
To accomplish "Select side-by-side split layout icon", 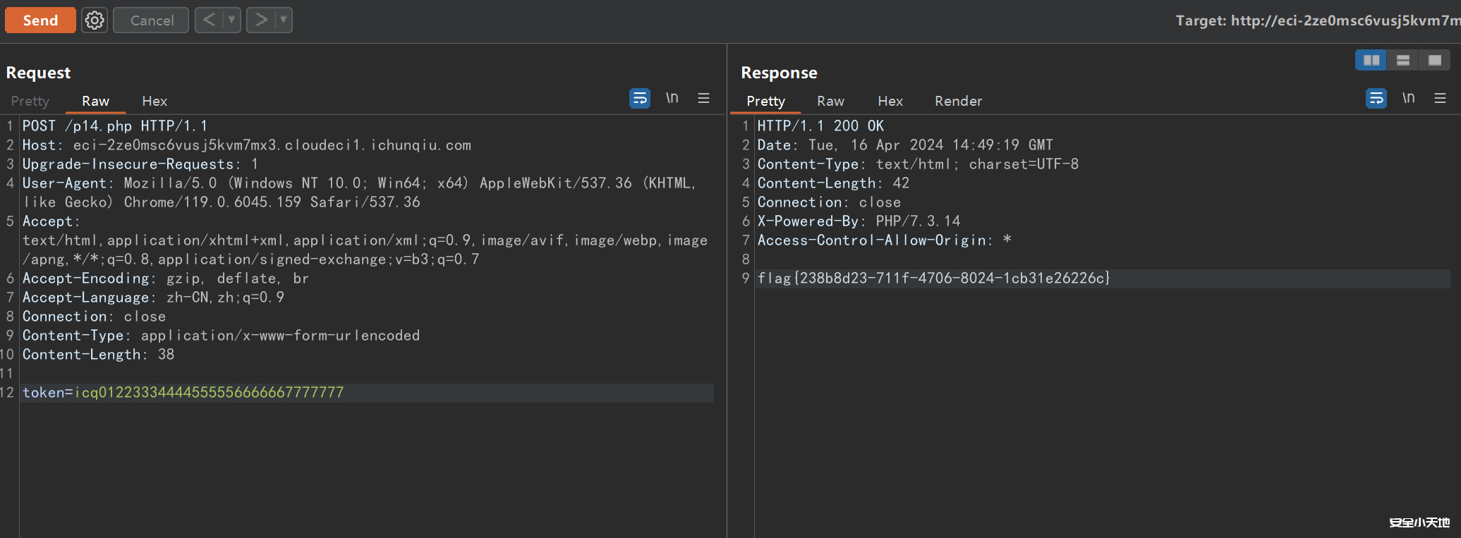I will pyautogui.click(x=1371, y=61).
